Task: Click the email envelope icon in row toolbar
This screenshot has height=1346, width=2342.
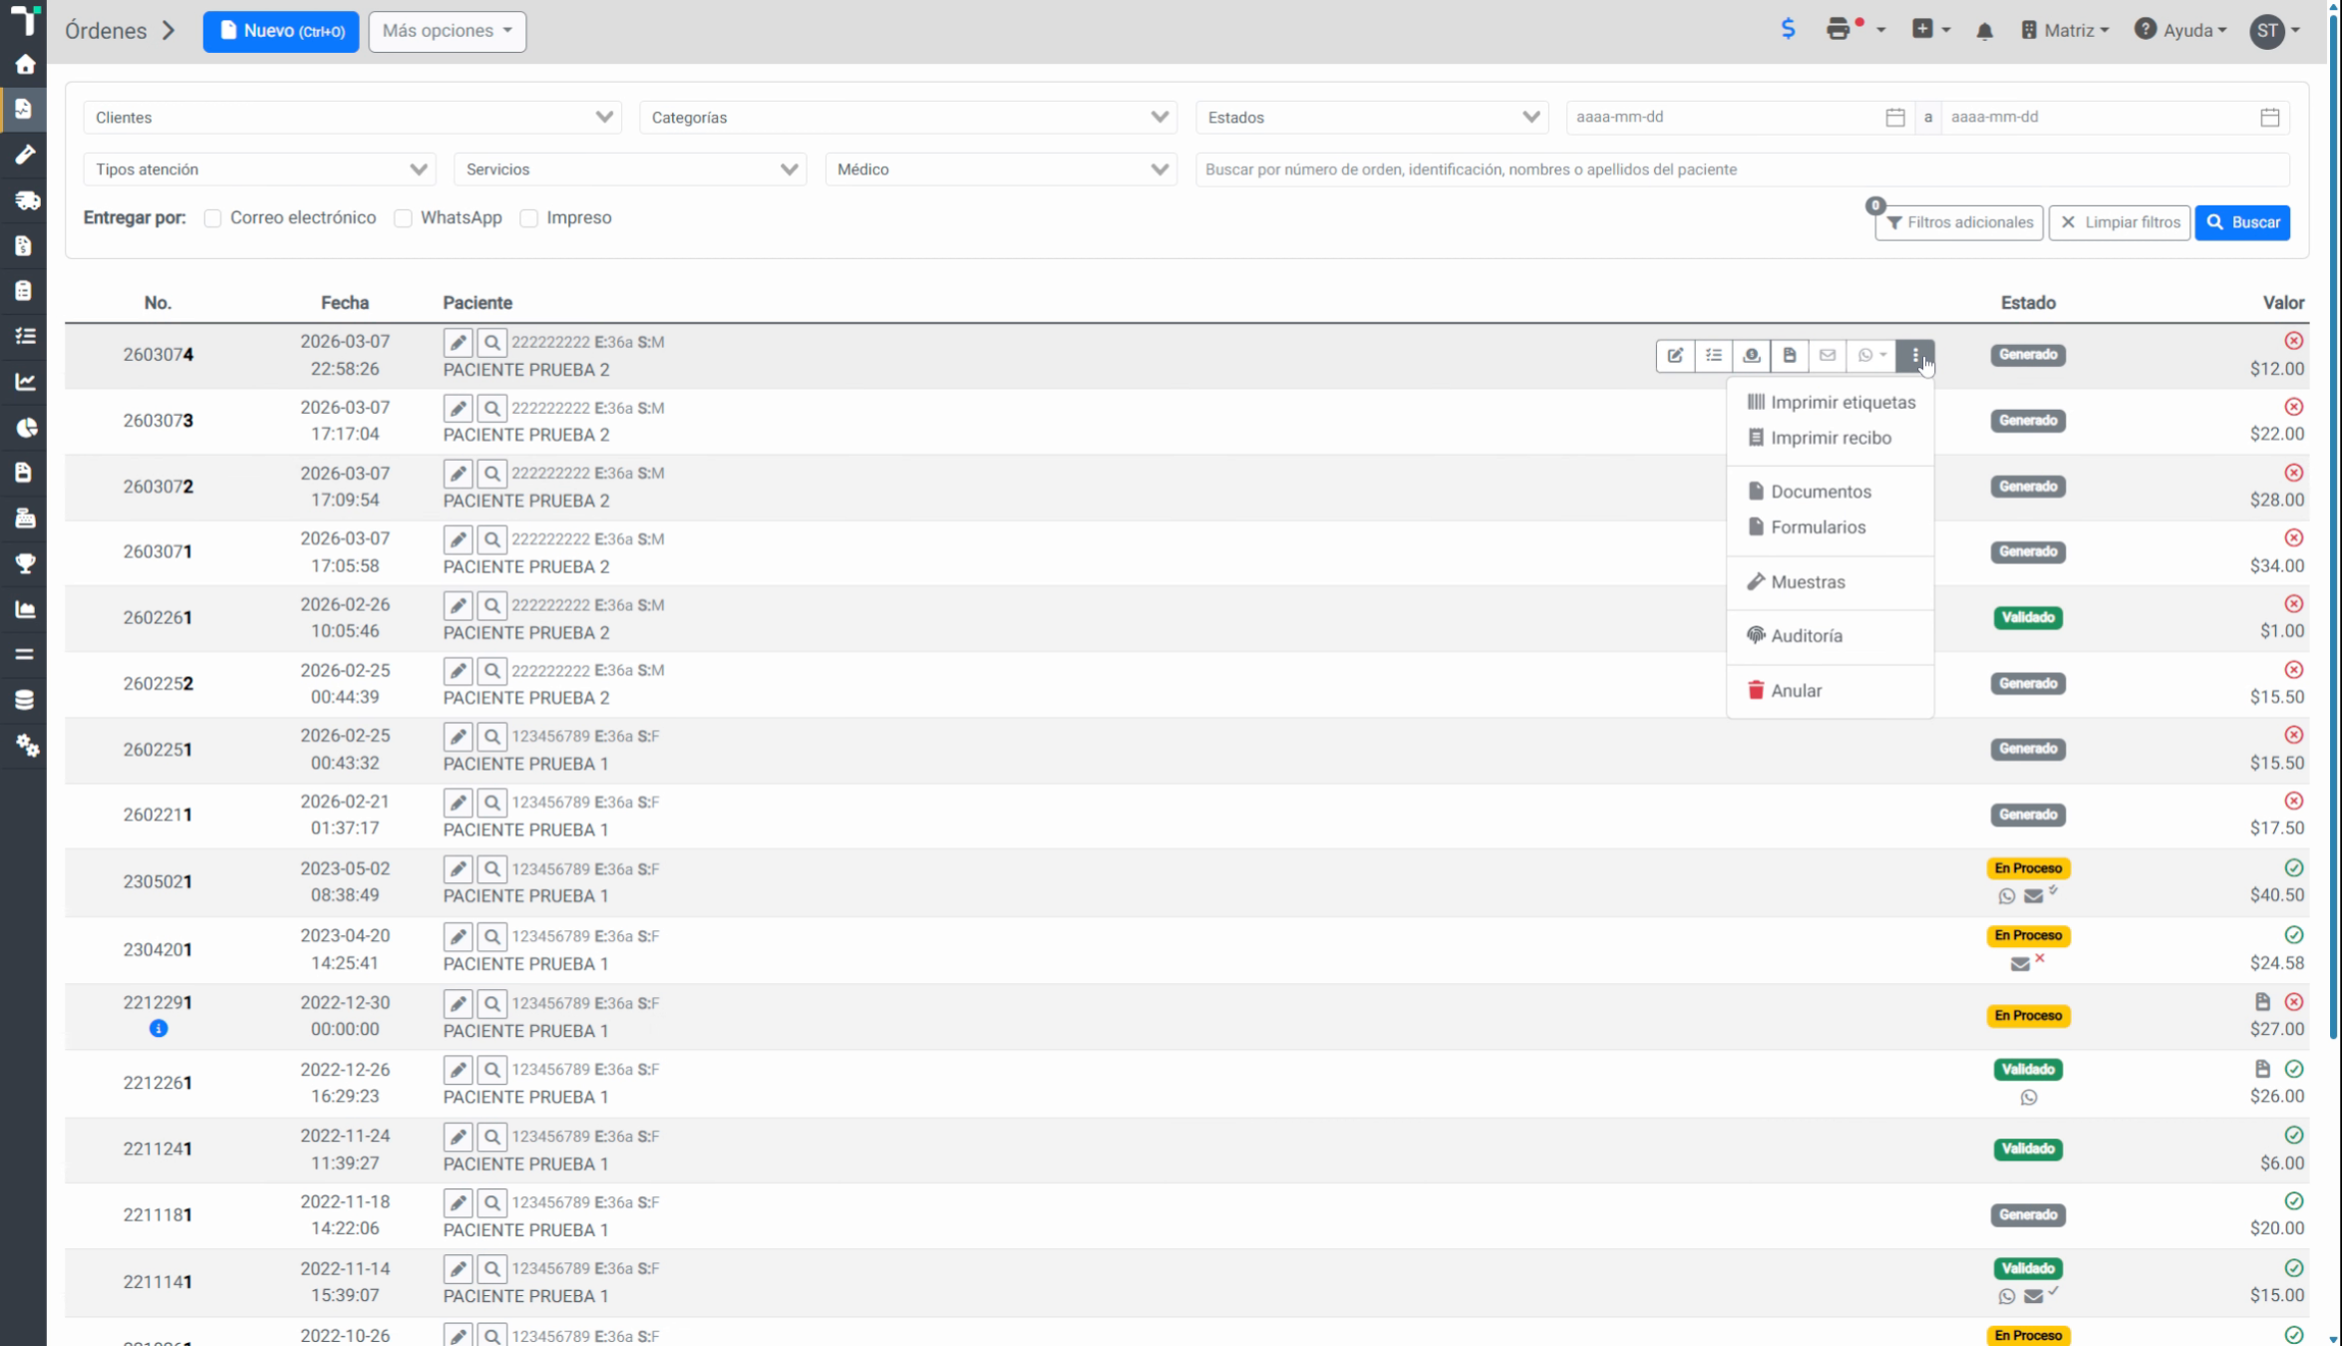Action: [x=1827, y=355]
